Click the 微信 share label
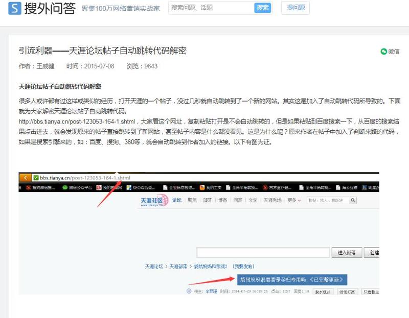Screen dimensions: 409x318 (x=394, y=52)
